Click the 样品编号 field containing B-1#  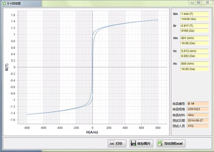[198, 104]
